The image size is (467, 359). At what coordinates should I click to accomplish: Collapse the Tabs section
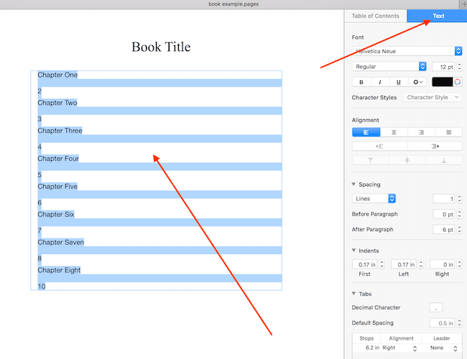(353, 294)
